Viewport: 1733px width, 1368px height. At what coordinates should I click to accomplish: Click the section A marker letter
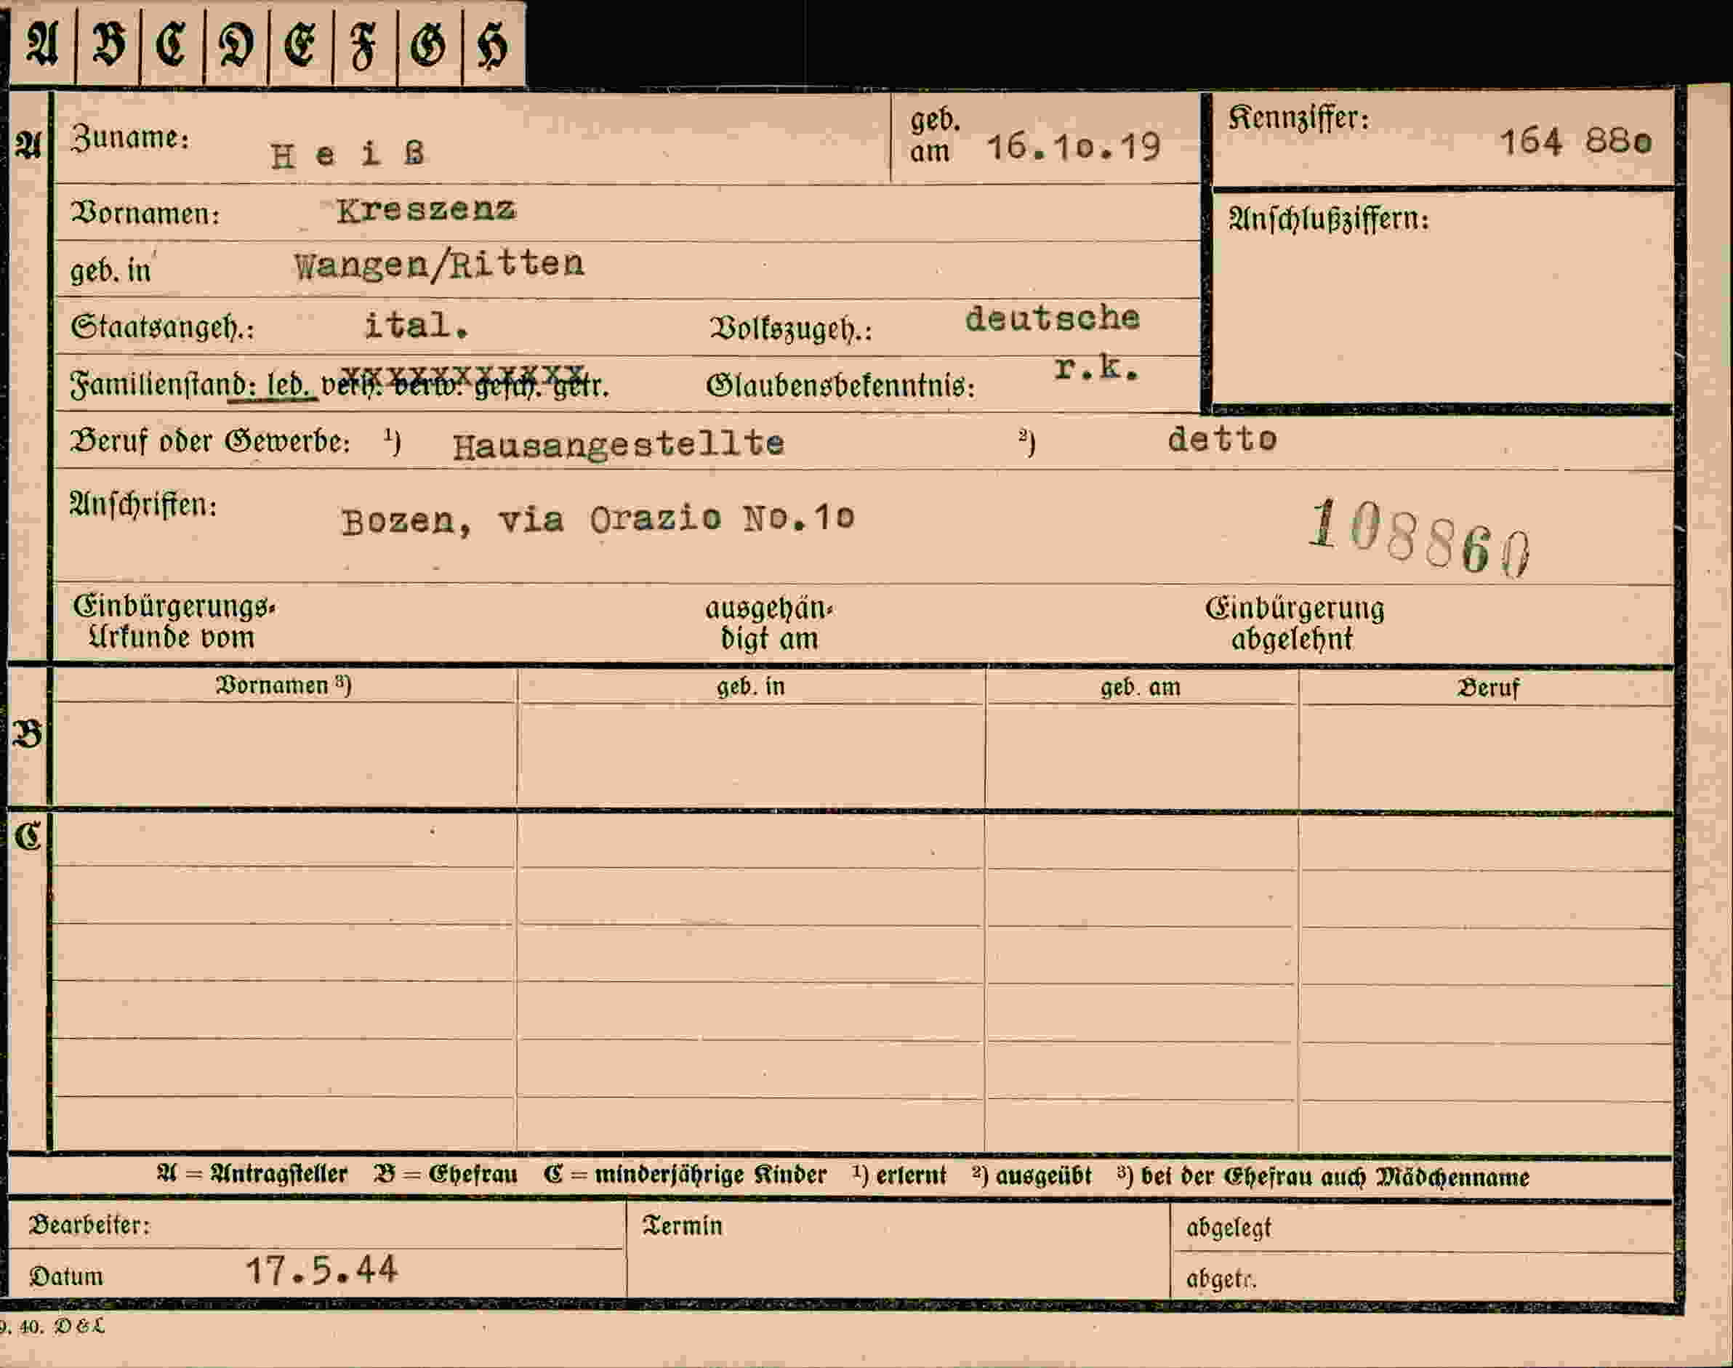28,145
